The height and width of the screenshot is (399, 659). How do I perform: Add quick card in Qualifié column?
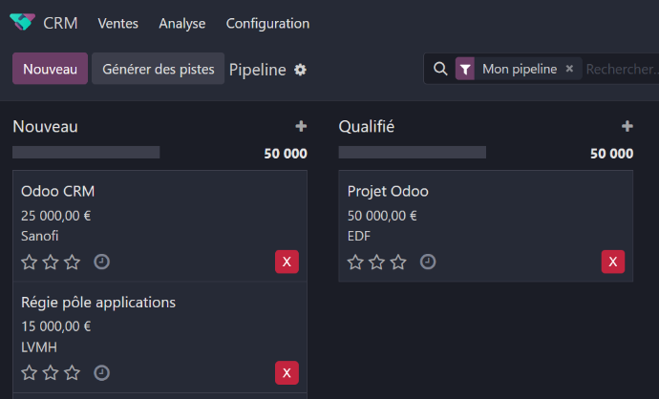coord(627,126)
